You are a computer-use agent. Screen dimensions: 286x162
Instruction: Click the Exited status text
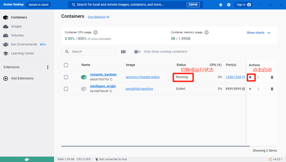pos(180,89)
